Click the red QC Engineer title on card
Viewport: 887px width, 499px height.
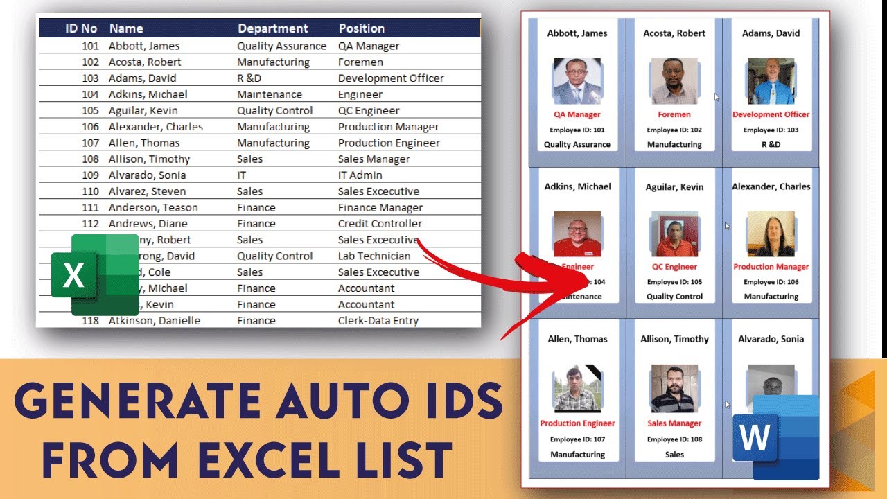coord(674,267)
